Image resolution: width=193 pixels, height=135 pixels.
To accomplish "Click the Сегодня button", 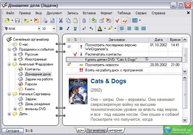I will click(13, 130).
